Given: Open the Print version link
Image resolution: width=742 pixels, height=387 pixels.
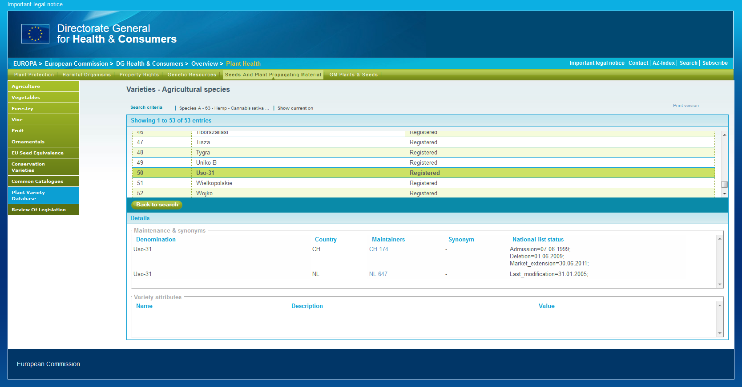Looking at the screenshot, I should 686,106.
